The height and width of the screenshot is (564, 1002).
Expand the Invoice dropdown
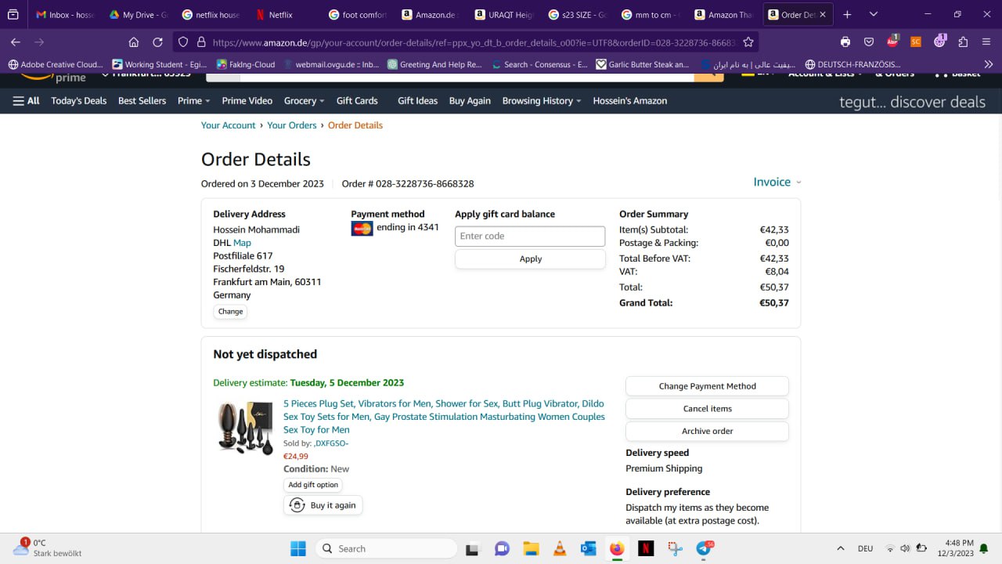(777, 182)
